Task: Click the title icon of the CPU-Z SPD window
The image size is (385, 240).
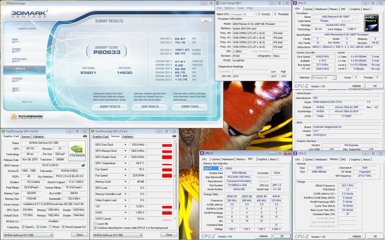Action: coord(202,153)
